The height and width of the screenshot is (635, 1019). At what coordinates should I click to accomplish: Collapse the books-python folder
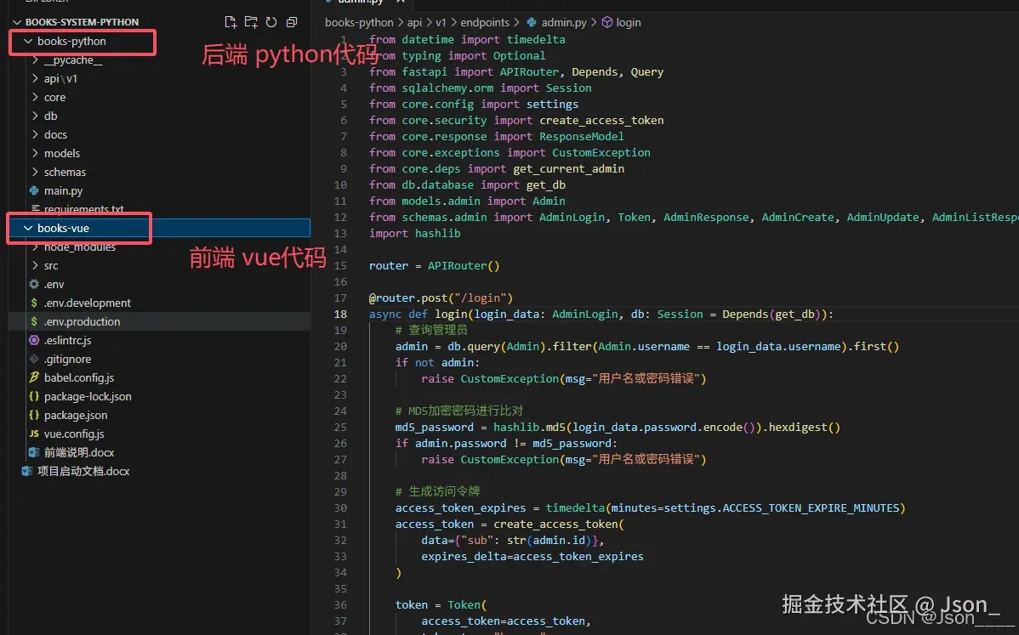click(28, 41)
